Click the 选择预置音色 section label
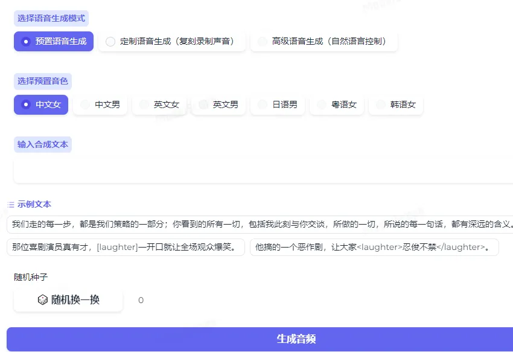The image size is (513, 352). tap(42, 81)
